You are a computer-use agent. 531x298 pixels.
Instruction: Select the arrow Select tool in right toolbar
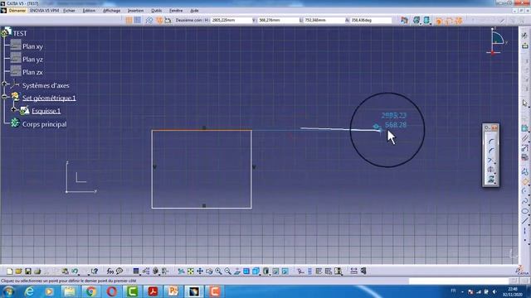click(x=524, y=103)
